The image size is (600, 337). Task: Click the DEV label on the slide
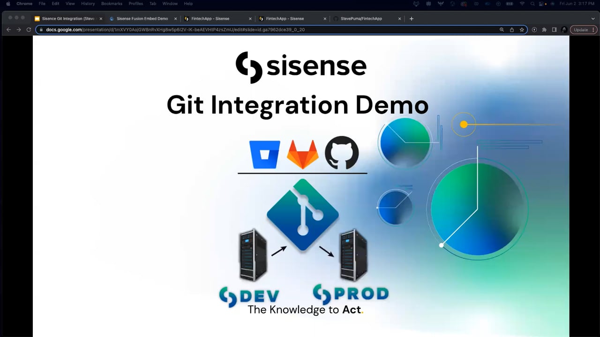(249, 296)
